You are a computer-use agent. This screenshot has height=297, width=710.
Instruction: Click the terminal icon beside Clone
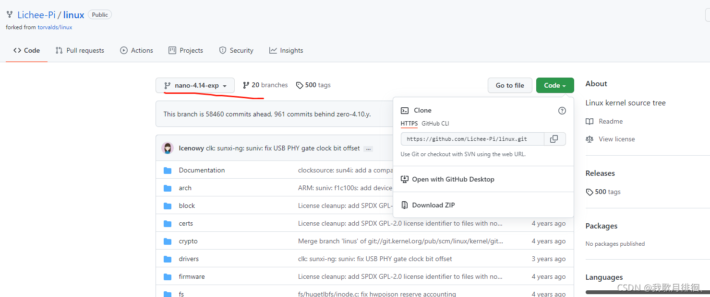click(405, 110)
